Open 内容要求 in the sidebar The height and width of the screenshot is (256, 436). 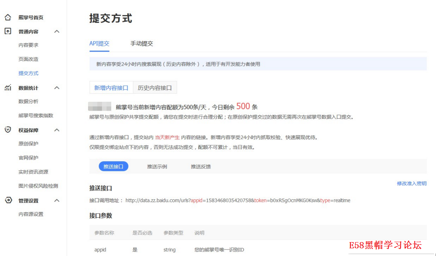tap(29, 45)
